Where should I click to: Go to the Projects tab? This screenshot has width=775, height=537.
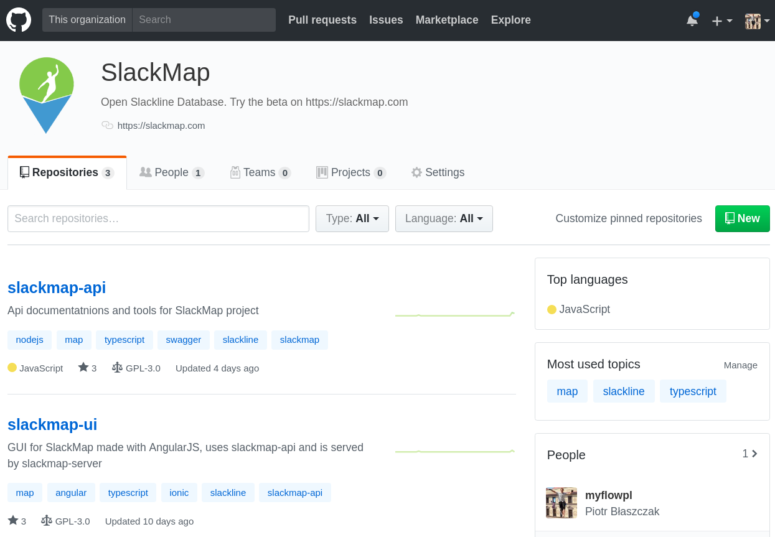(x=351, y=172)
